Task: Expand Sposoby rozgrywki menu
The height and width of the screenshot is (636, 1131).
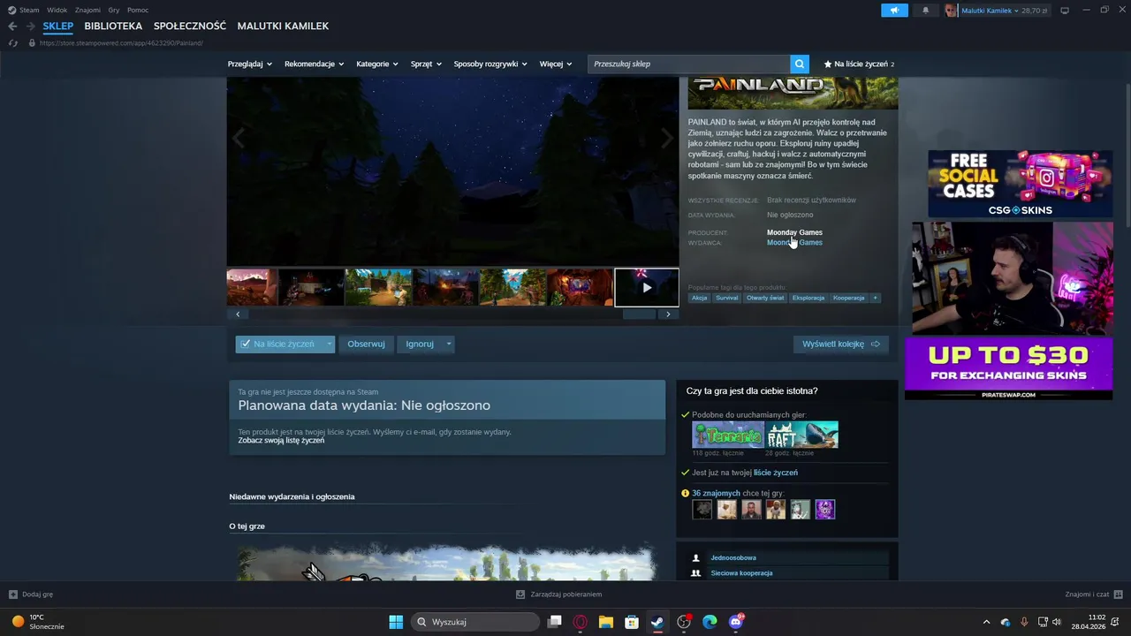Action: 490,64
